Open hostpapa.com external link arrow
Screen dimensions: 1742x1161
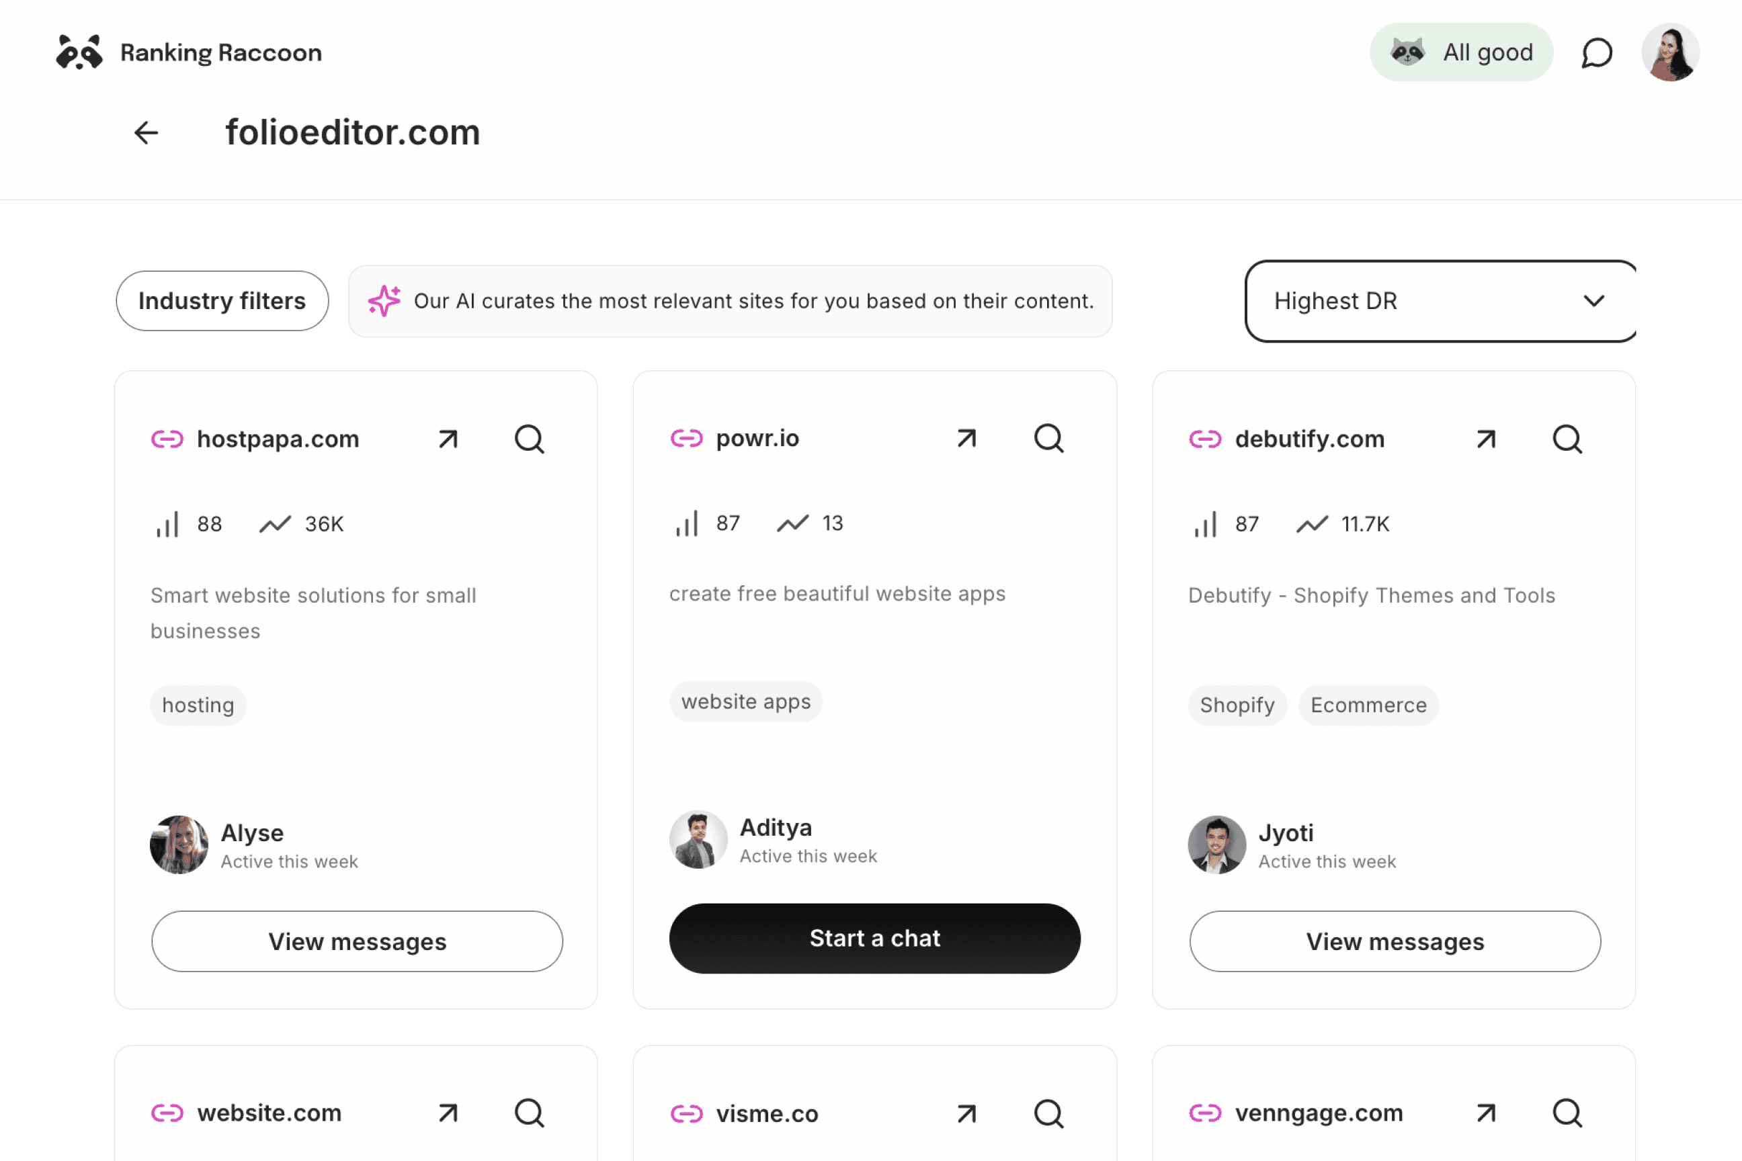[x=448, y=439]
